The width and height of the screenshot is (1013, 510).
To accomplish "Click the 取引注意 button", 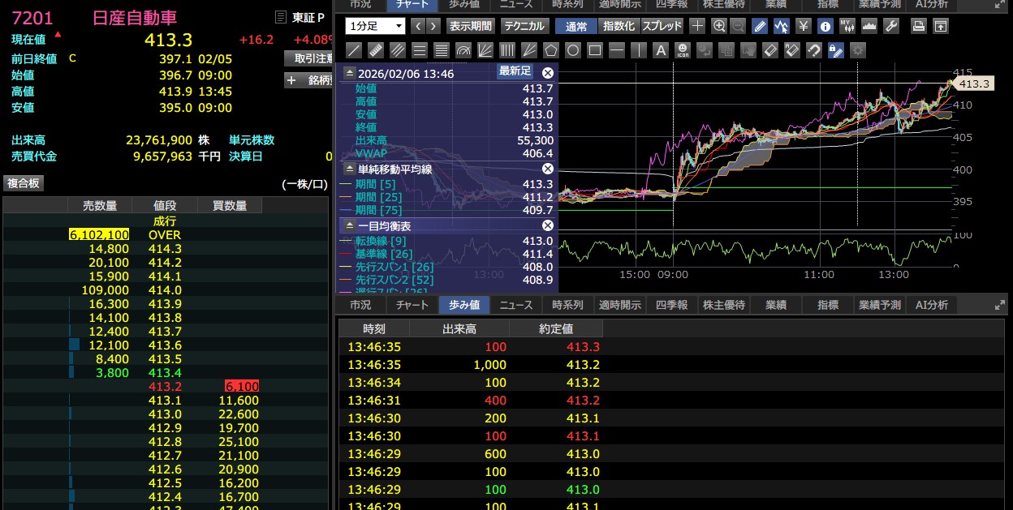I will 310,58.
